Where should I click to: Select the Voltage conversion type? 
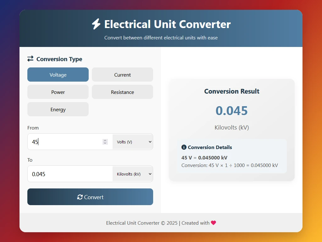58,75
